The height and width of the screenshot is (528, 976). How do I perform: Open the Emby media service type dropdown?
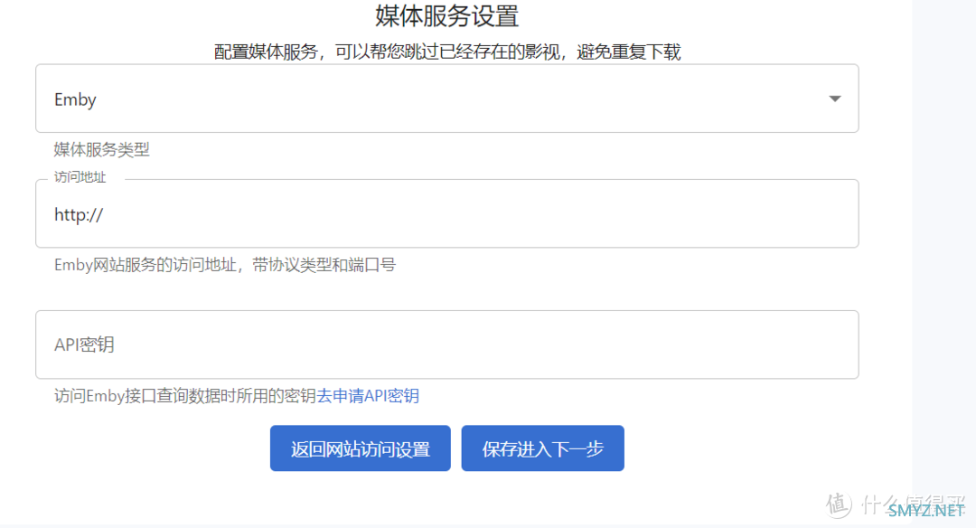447,99
